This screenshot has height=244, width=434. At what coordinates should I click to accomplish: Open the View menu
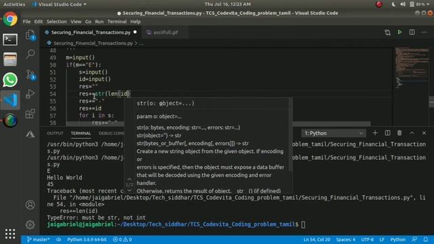(76, 22)
